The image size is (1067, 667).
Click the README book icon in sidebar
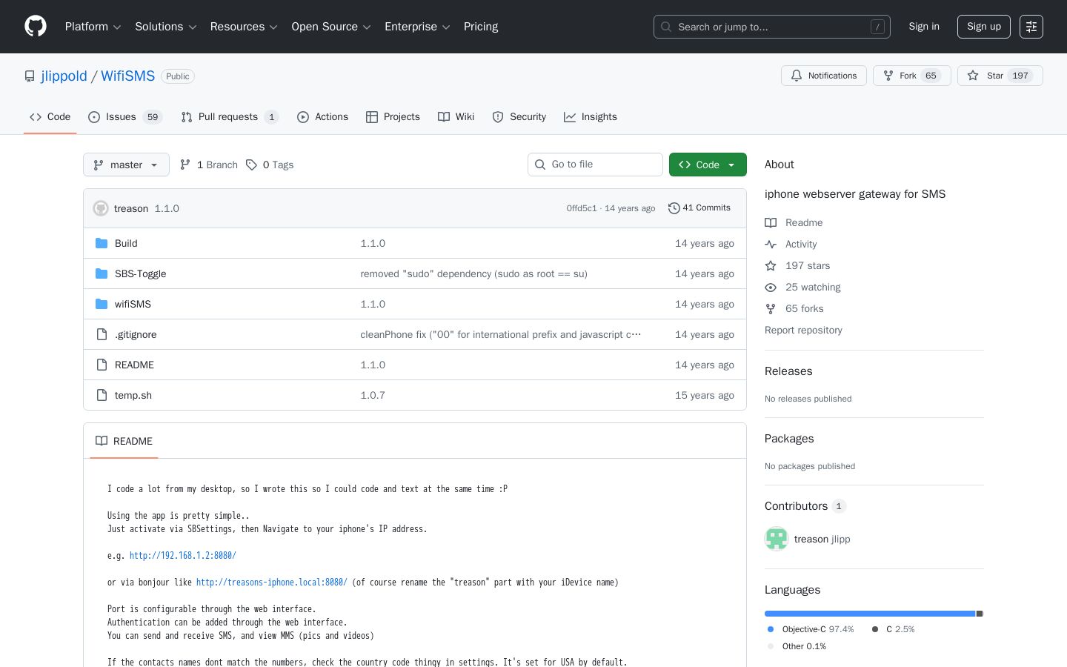[x=771, y=222]
